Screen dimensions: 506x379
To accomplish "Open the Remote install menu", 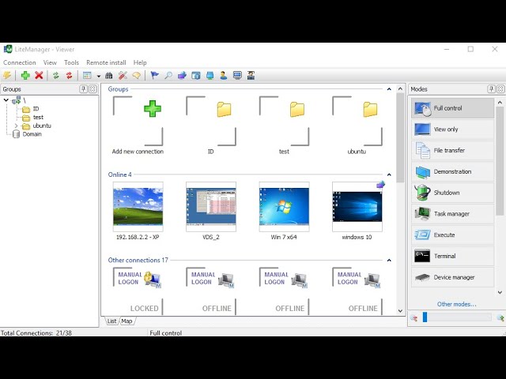I will click(106, 62).
